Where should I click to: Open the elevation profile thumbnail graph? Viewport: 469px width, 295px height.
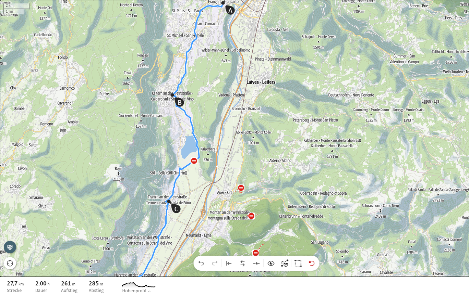coord(139,284)
